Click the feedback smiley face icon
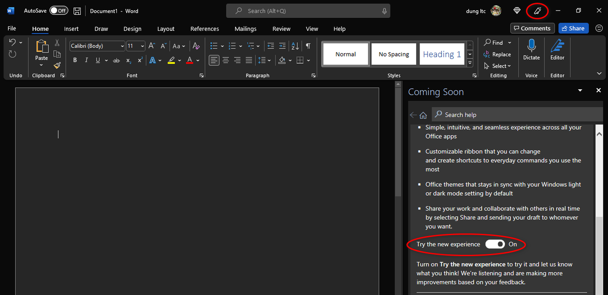608x295 pixels. point(599,29)
